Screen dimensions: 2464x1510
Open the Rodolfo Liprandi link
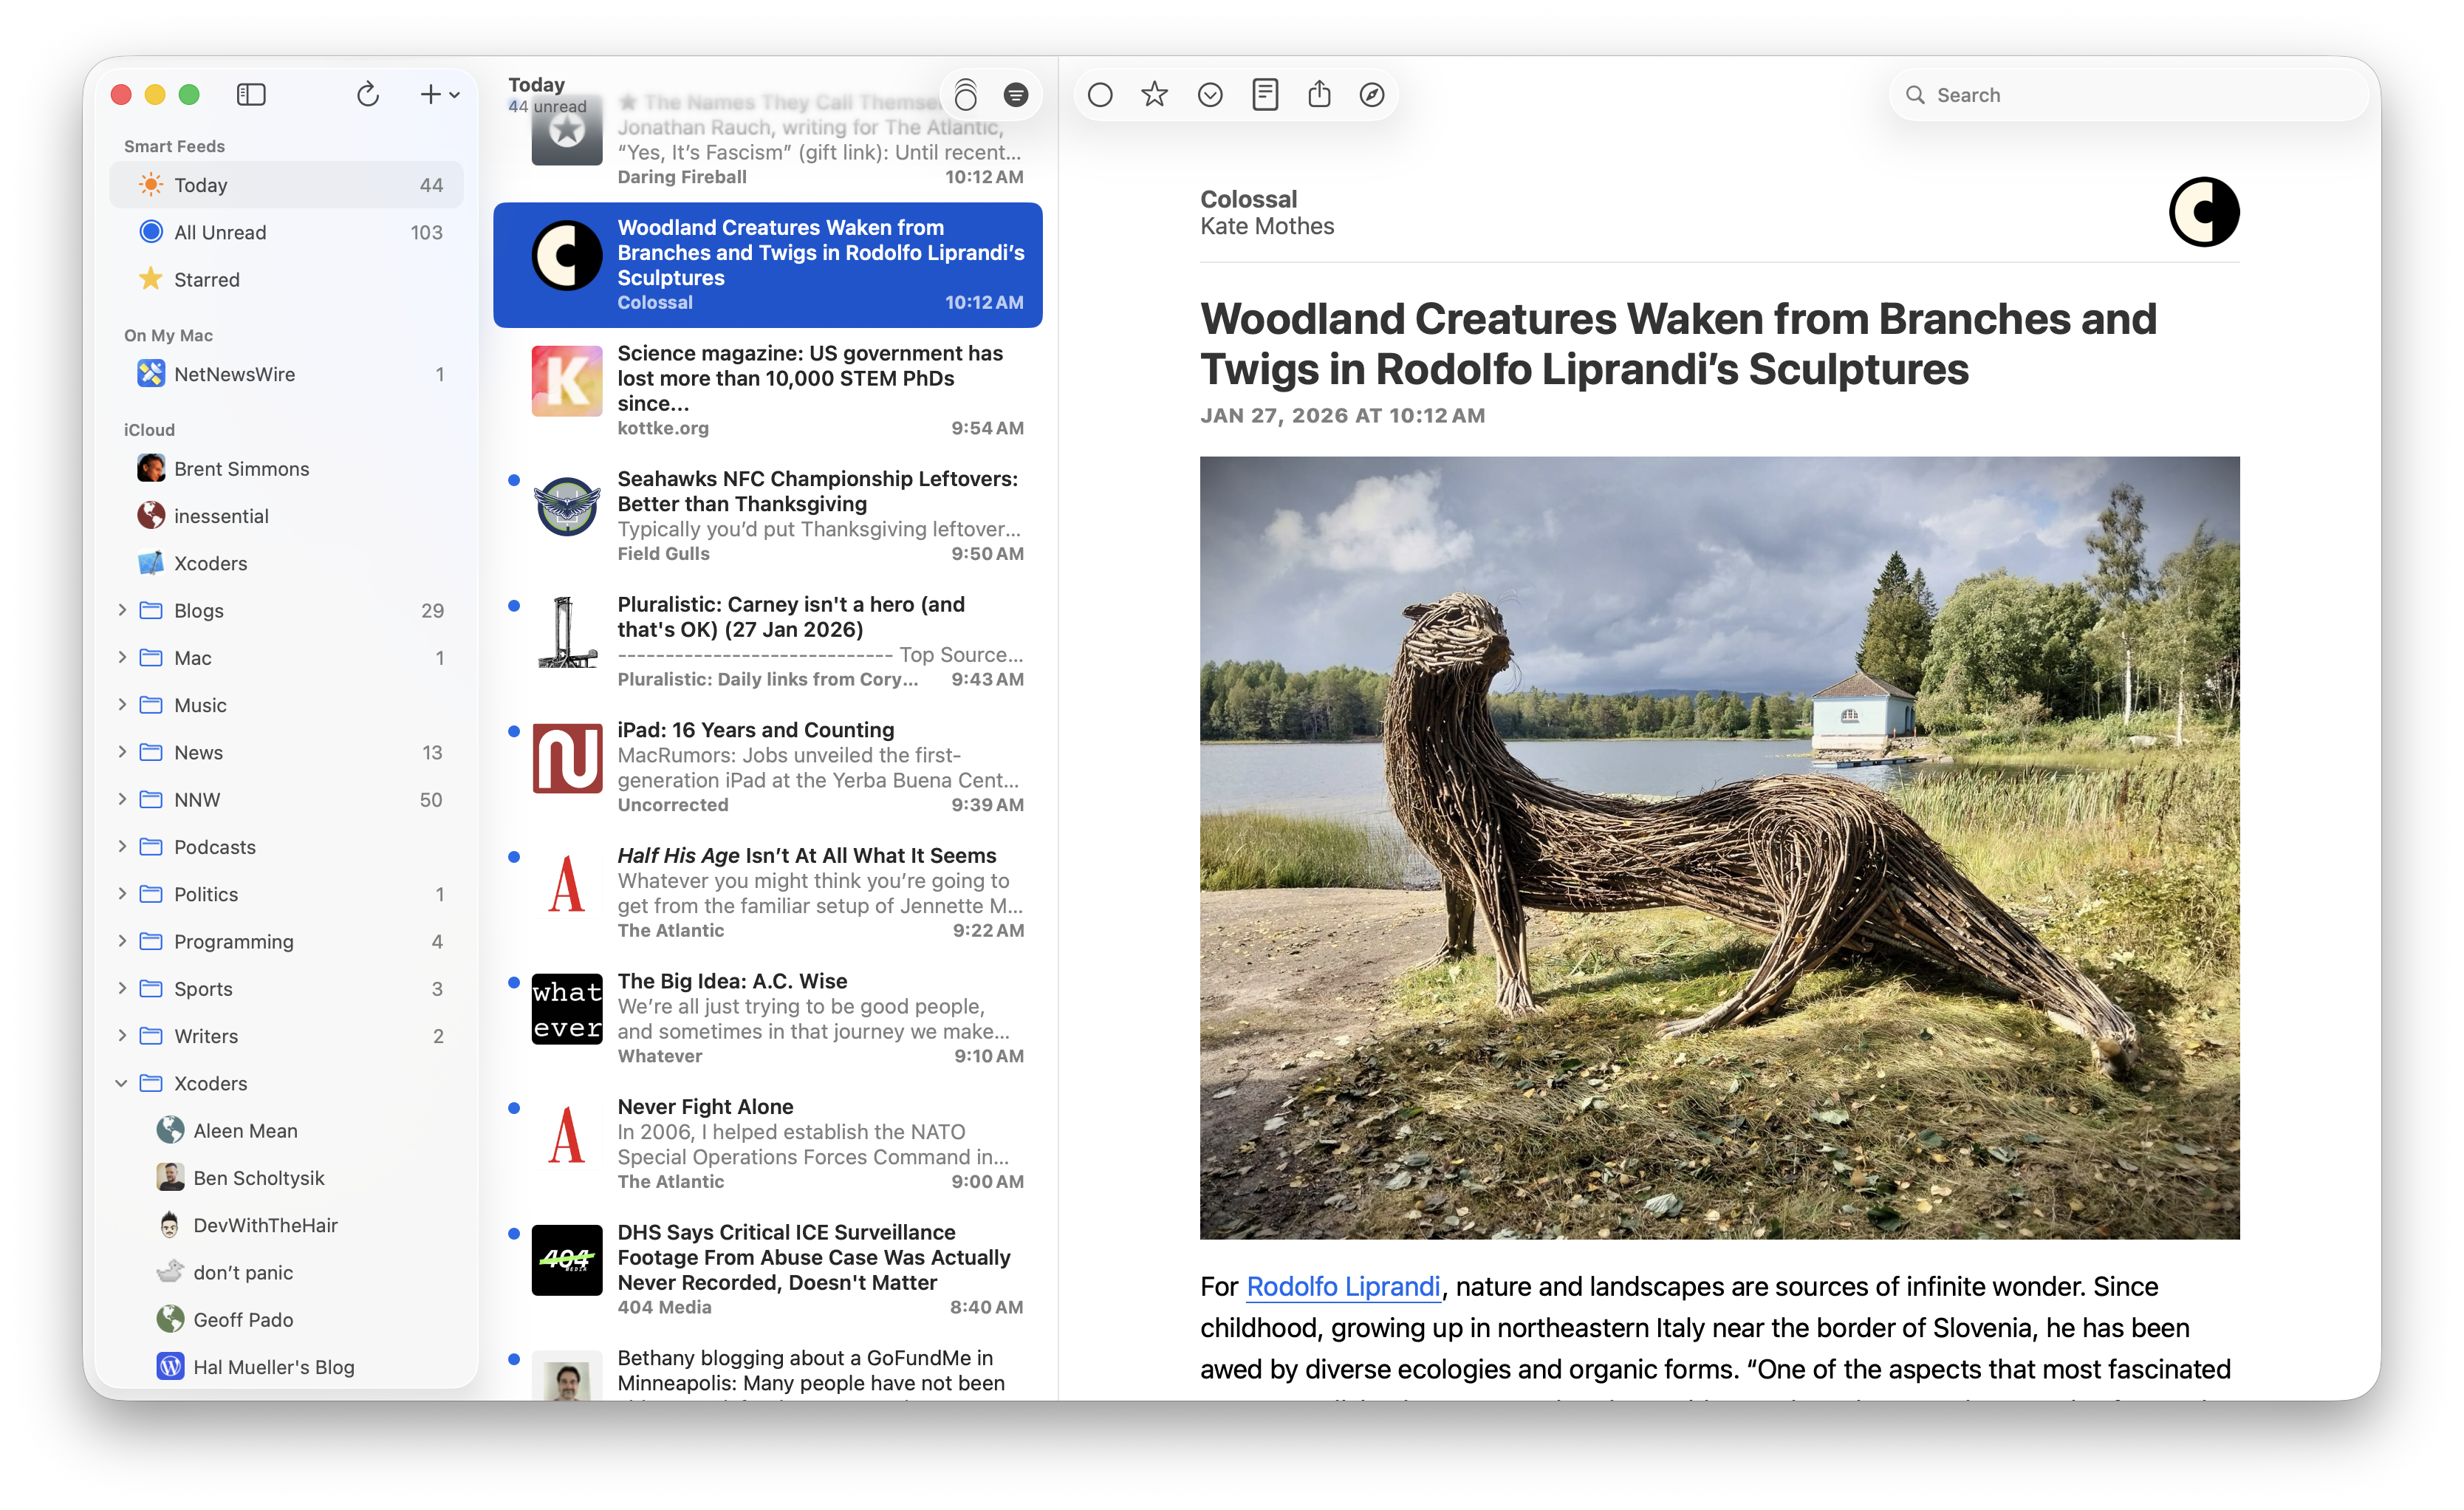coord(1342,1287)
